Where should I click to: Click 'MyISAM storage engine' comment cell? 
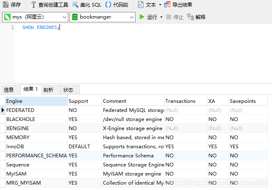click(133, 174)
